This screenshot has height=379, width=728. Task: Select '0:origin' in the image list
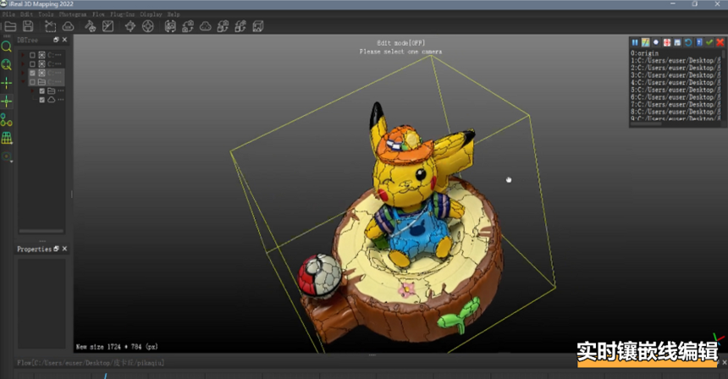(x=644, y=53)
